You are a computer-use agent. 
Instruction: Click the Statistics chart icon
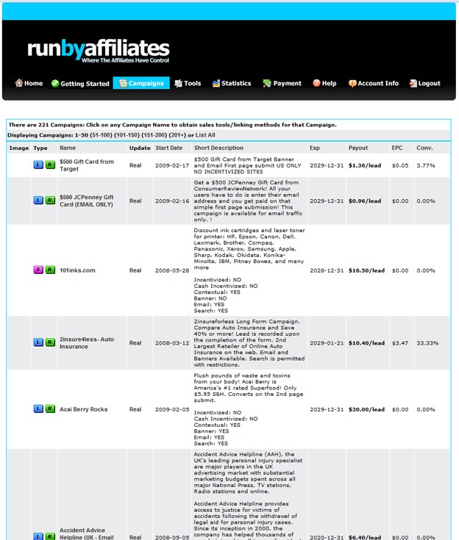216,83
